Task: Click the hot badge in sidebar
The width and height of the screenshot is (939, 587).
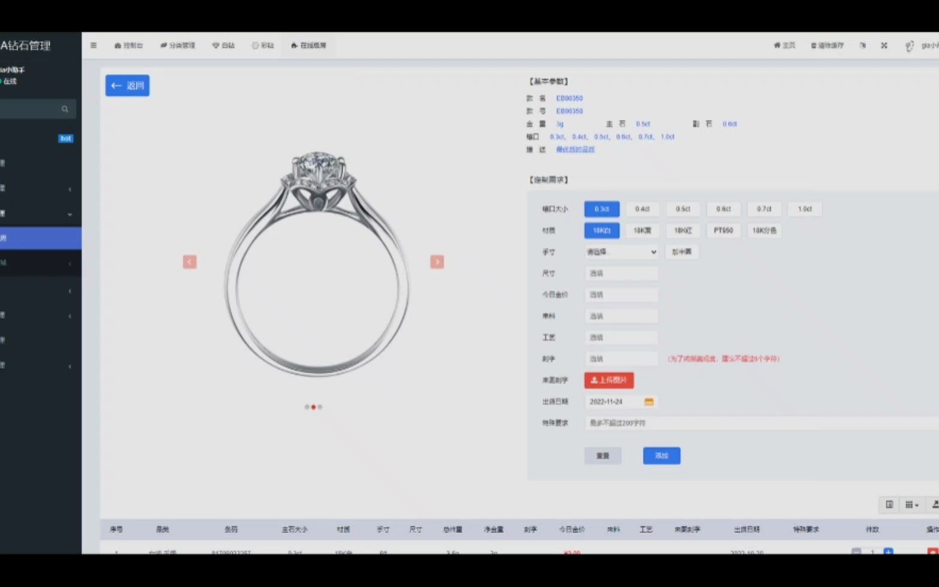Action: [x=66, y=138]
